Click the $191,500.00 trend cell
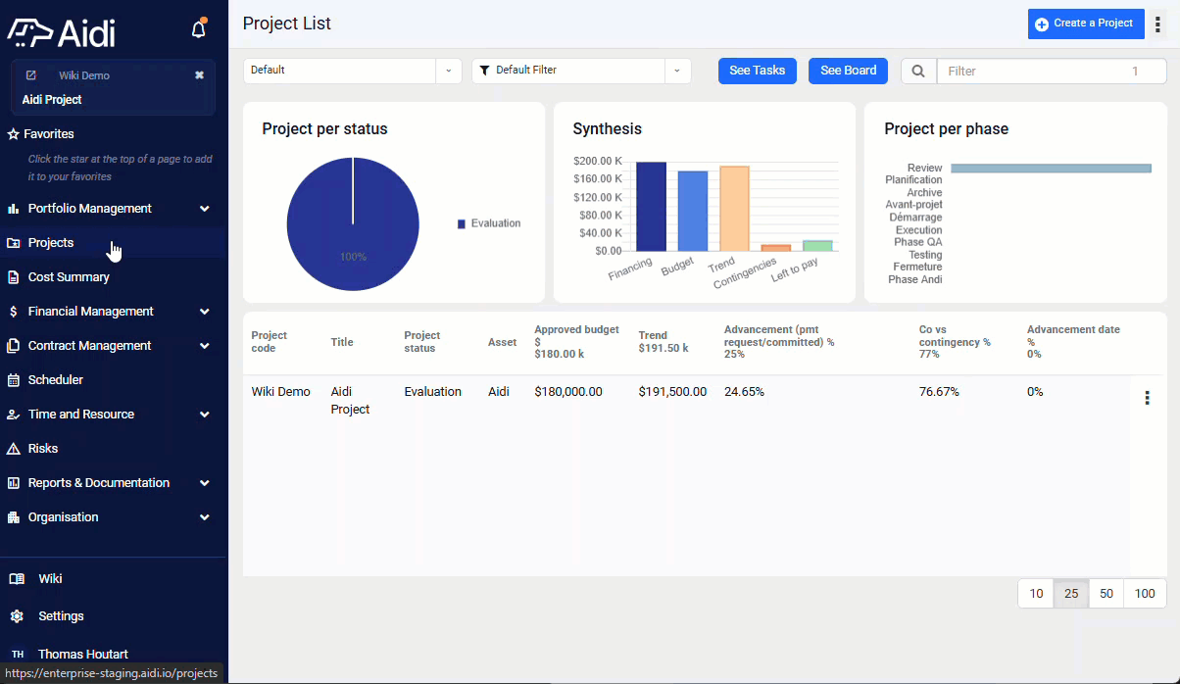This screenshot has width=1180, height=684. click(672, 392)
